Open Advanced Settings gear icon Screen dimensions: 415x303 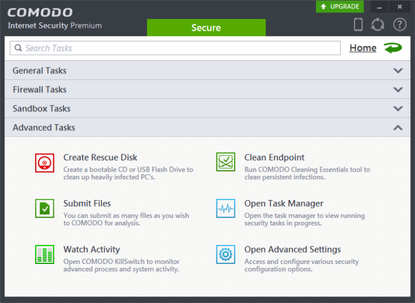point(225,254)
